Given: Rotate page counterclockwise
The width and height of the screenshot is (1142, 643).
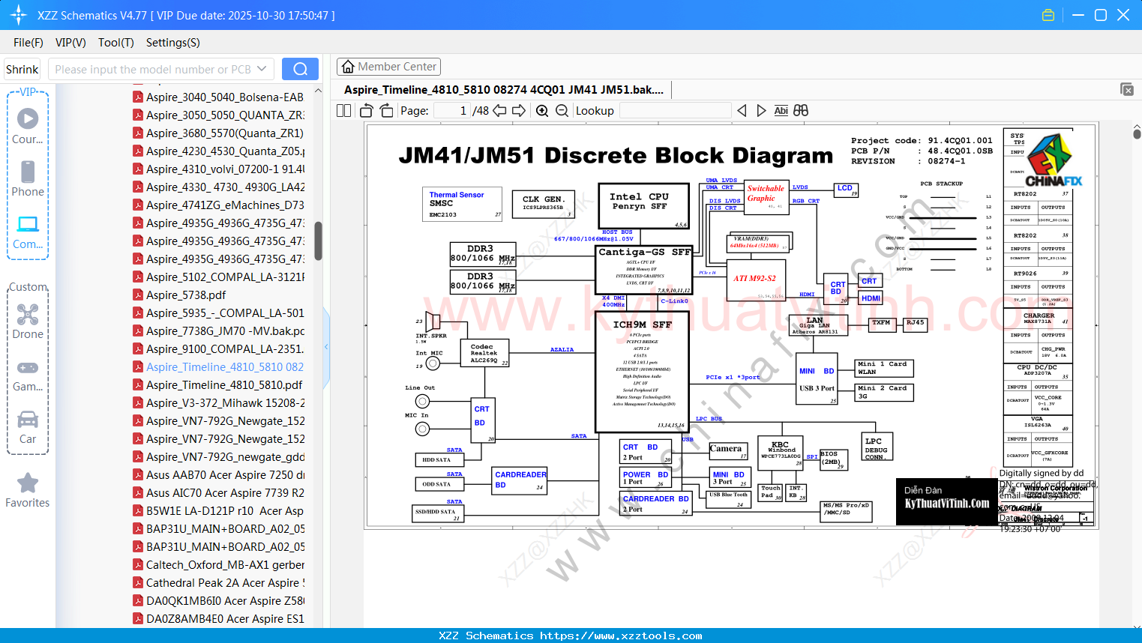Looking at the screenshot, I should [x=366, y=110].
